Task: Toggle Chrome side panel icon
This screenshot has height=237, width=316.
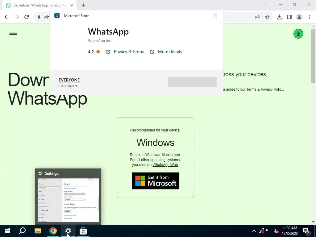Action: pyautogui.click(x=289, y=17)
